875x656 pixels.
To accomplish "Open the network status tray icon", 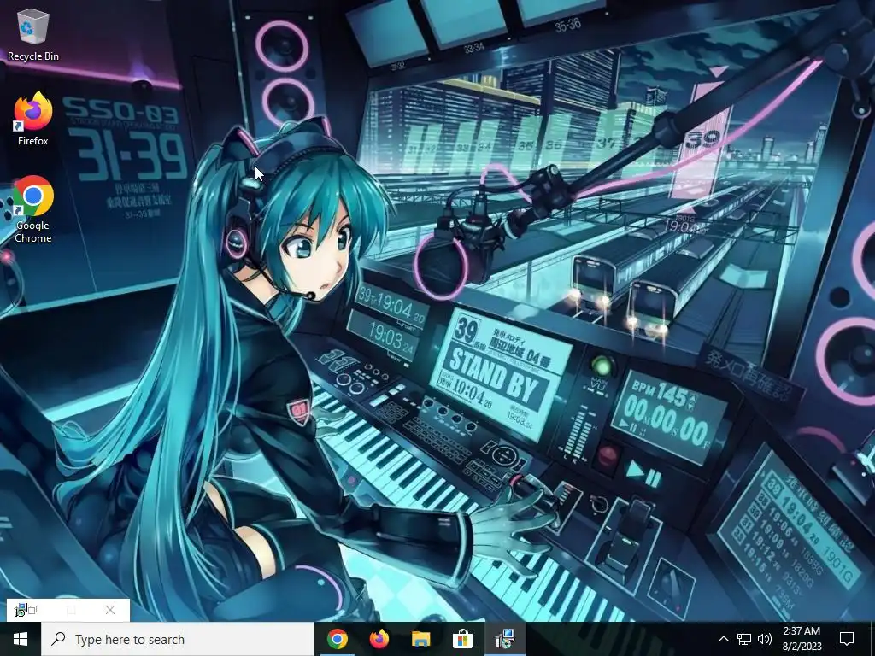I will click(x=744, y=639).
